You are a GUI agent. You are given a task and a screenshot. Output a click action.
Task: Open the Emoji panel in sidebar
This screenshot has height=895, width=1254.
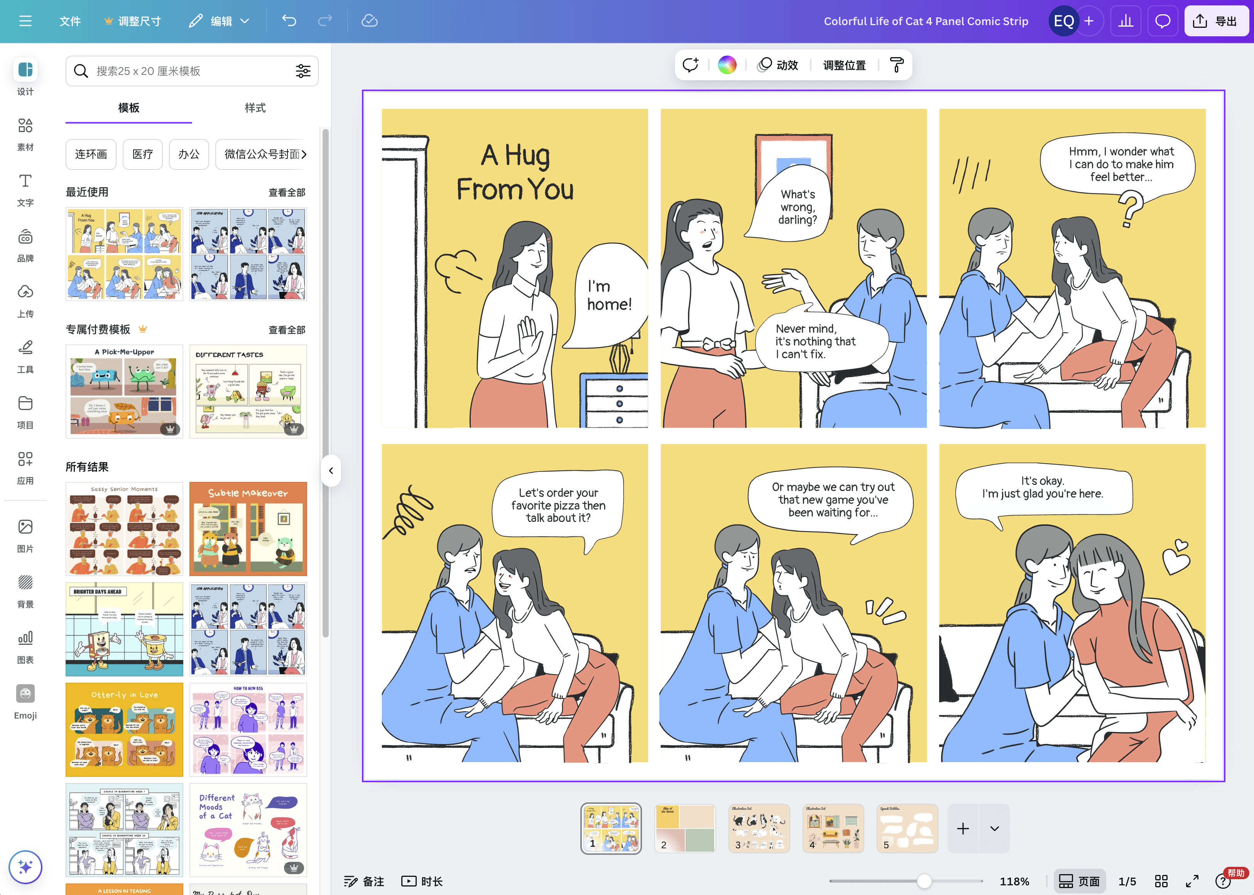point(25,700)
